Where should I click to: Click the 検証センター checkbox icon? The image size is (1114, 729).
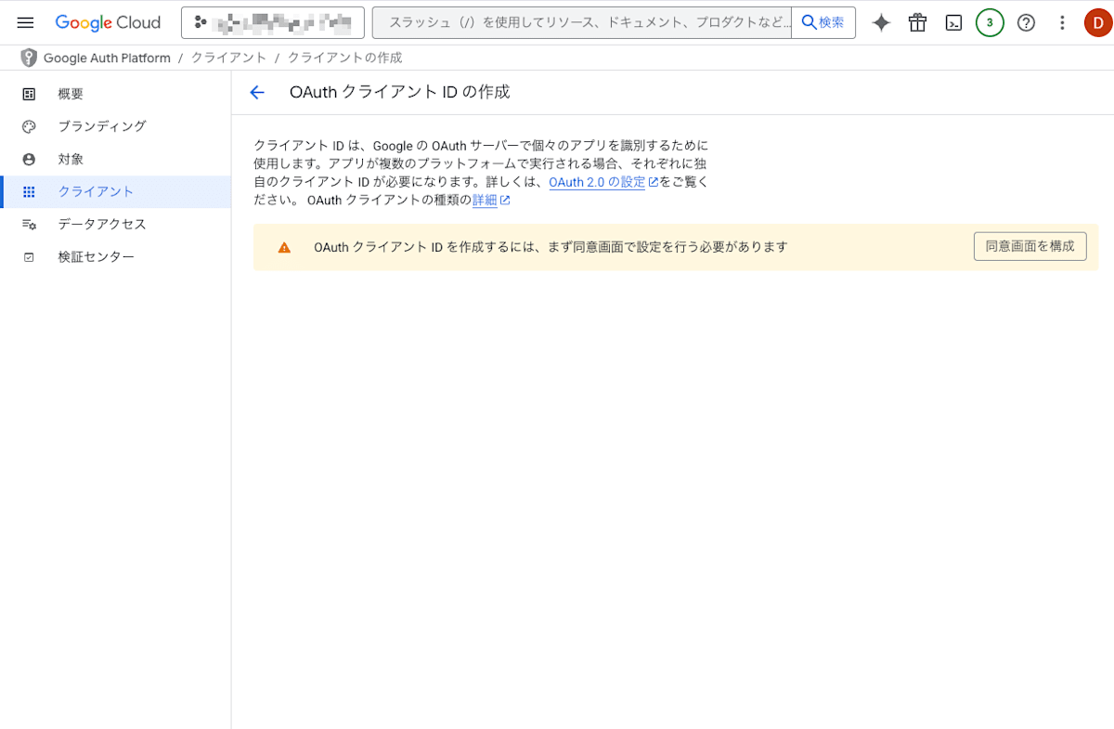click(29, 257)
